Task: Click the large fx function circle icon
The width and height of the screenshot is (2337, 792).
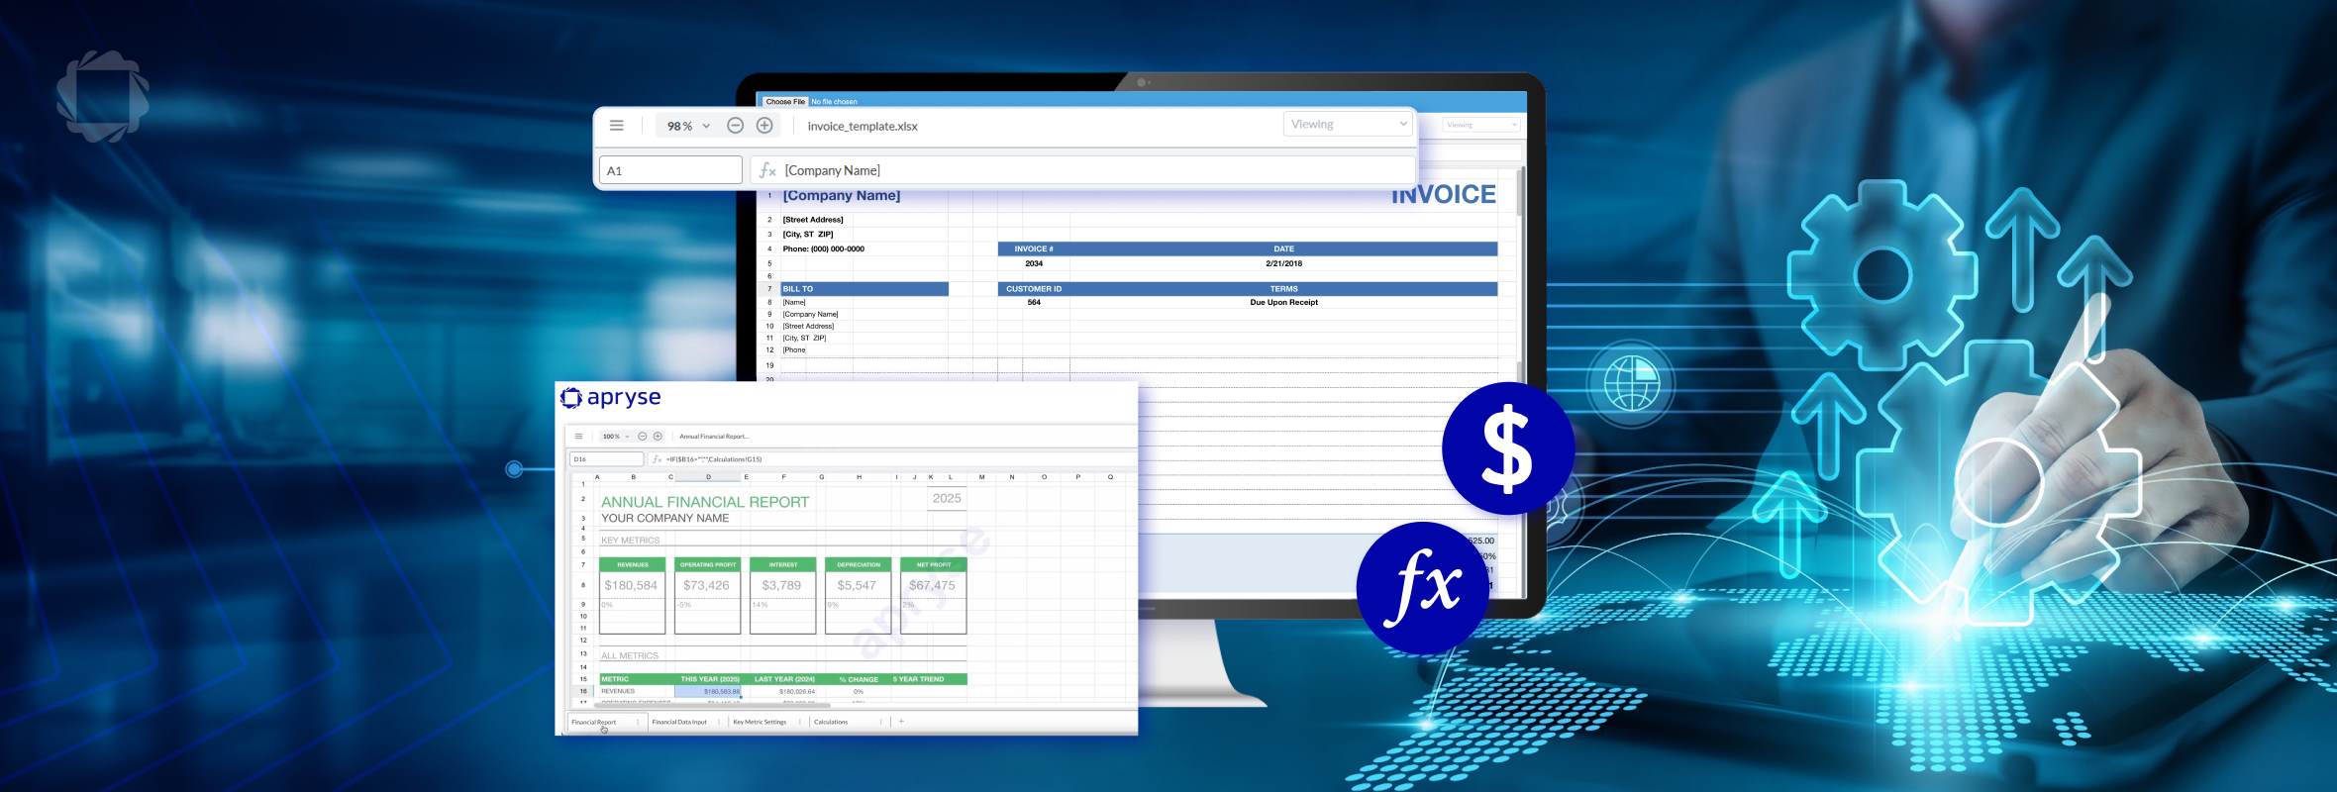Action: click(x=1423, y=588)
